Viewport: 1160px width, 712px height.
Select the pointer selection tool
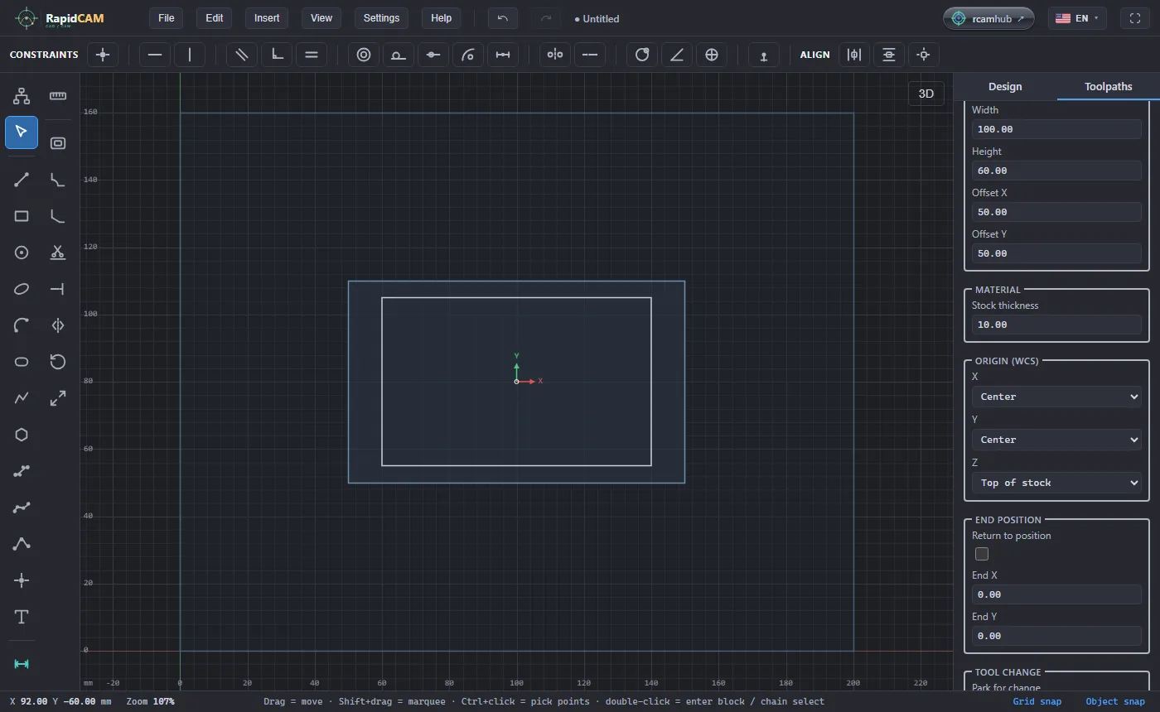[x=22, y=132]
